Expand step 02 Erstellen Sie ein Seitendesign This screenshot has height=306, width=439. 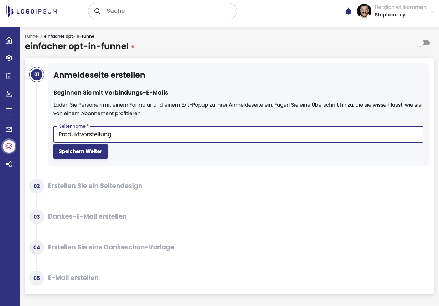(95, 186)
